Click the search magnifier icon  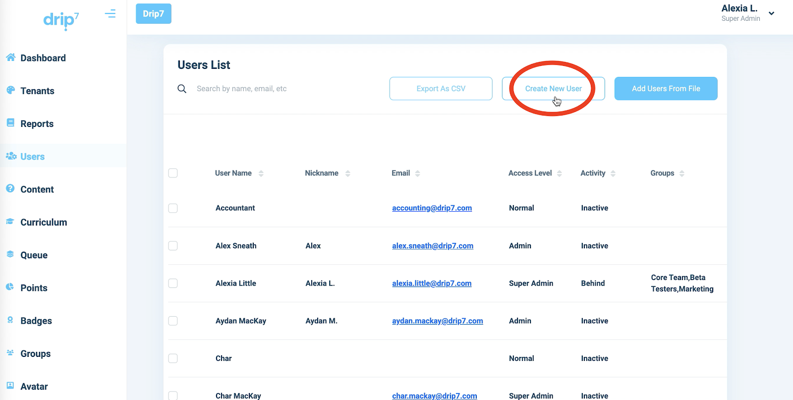click(x=182, y=89)
